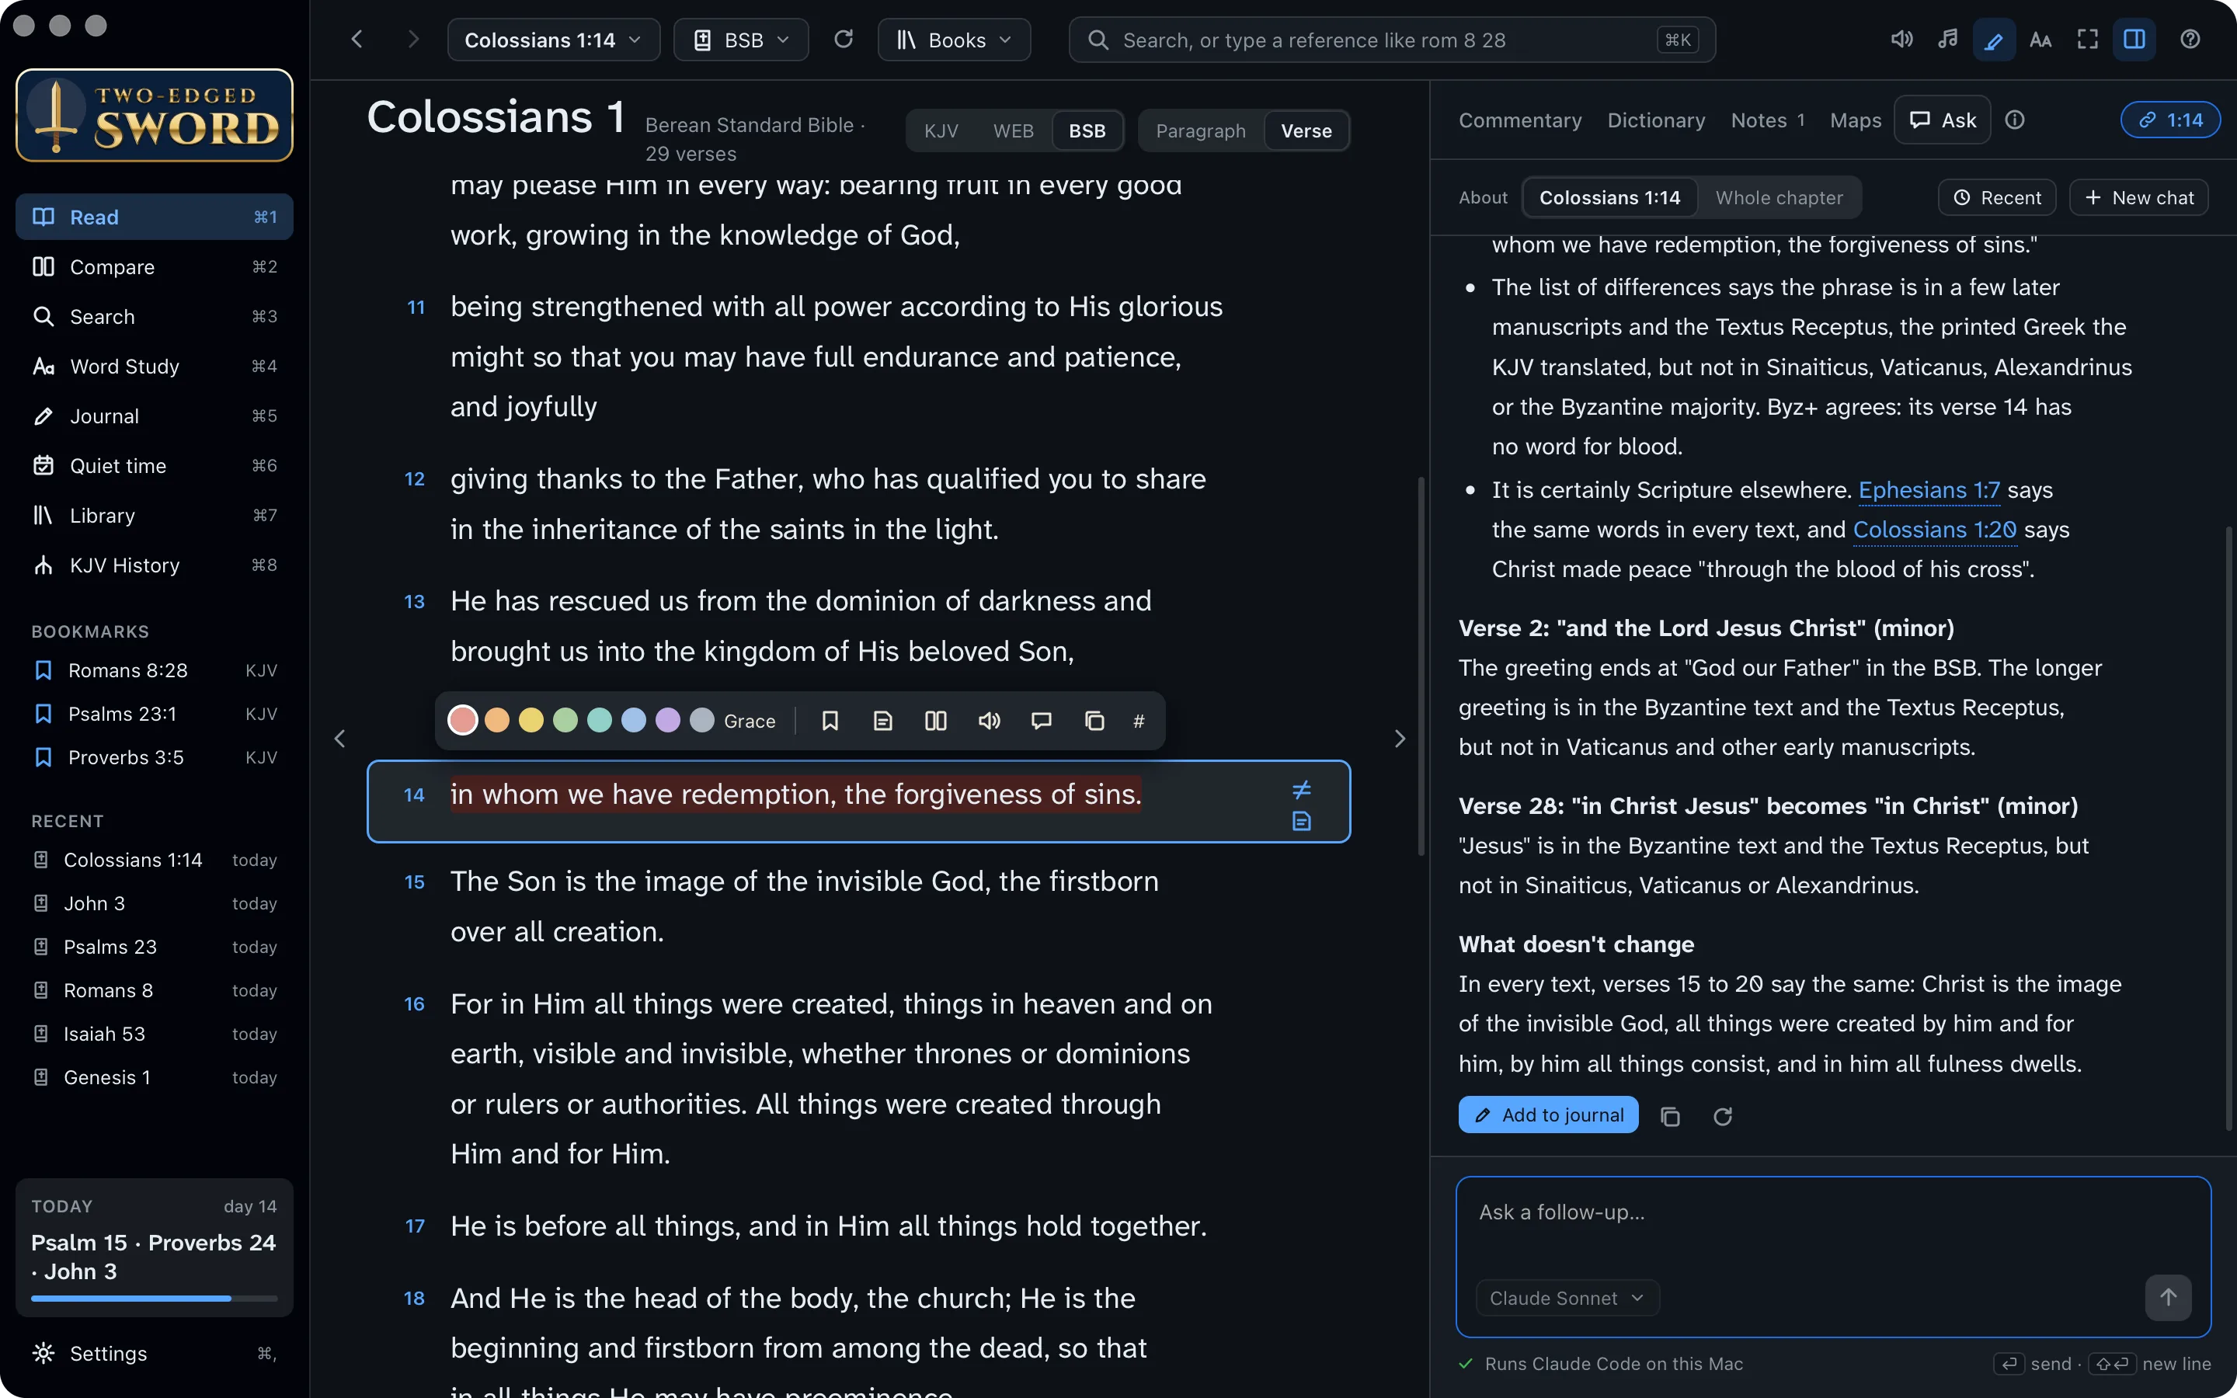Go to next chapter with right chevron

(1400, 739)
